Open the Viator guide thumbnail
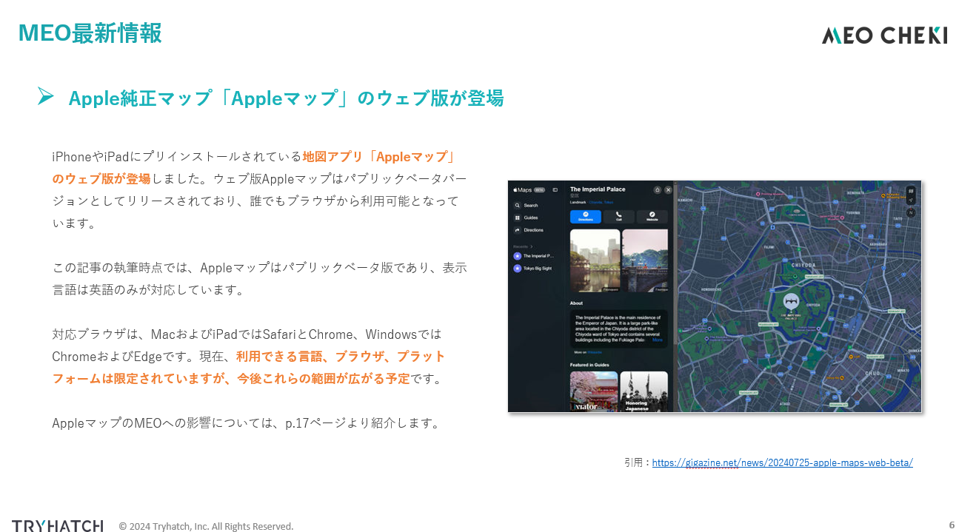The width and height of the screenshot is (956, 532). (594, 391)
